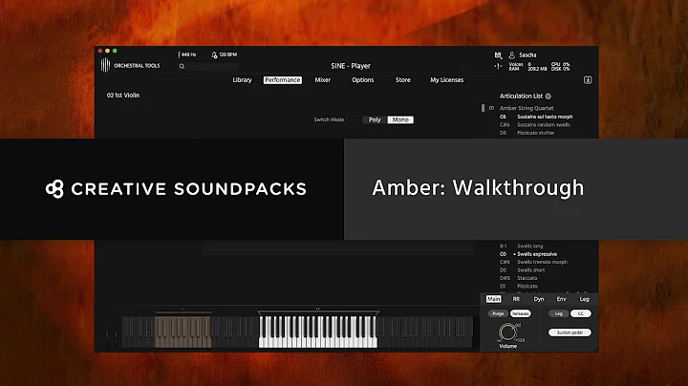
Task: Click the search magnifier icon
Action: pos(182,67)
